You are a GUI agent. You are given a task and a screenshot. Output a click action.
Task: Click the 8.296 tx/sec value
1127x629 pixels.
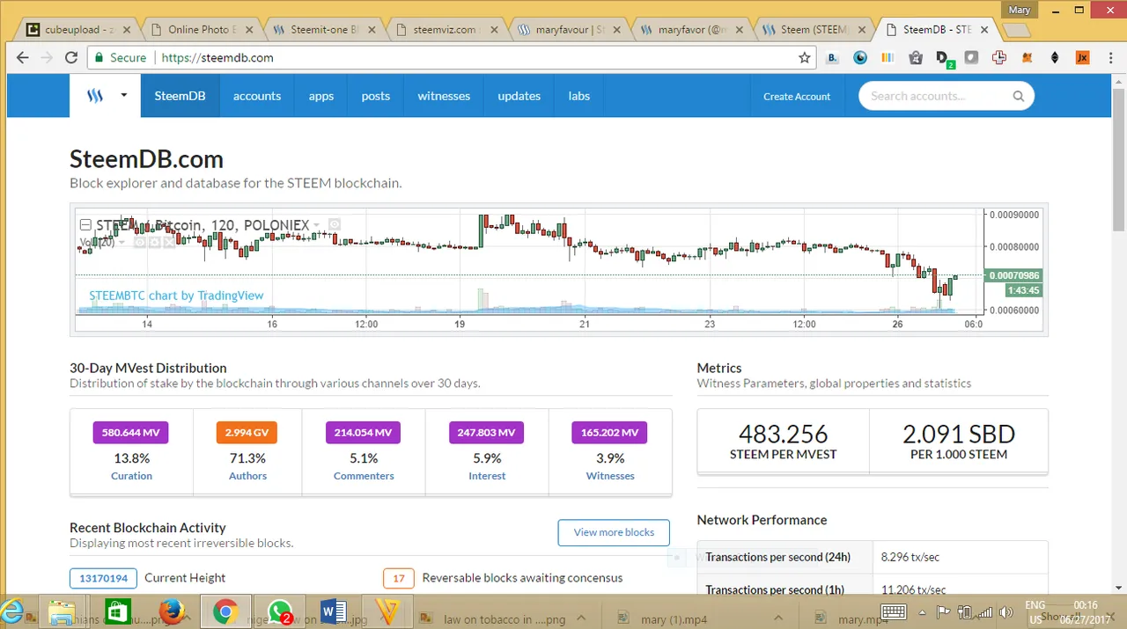tap(910, 557)
